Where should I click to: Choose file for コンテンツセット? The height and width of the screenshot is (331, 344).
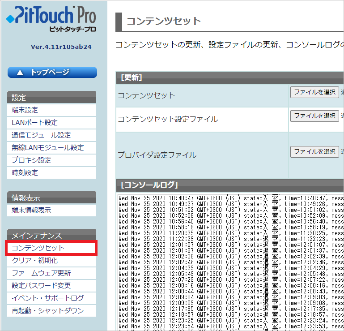pos(314,92)
